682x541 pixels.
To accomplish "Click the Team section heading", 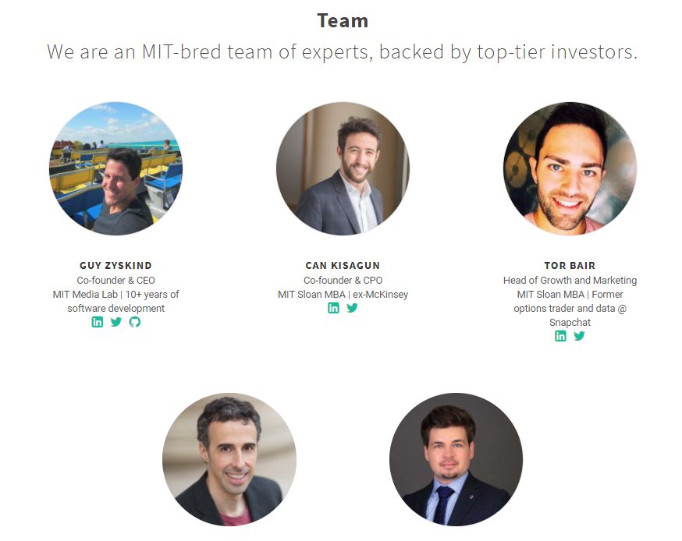I will click(343, 21).
